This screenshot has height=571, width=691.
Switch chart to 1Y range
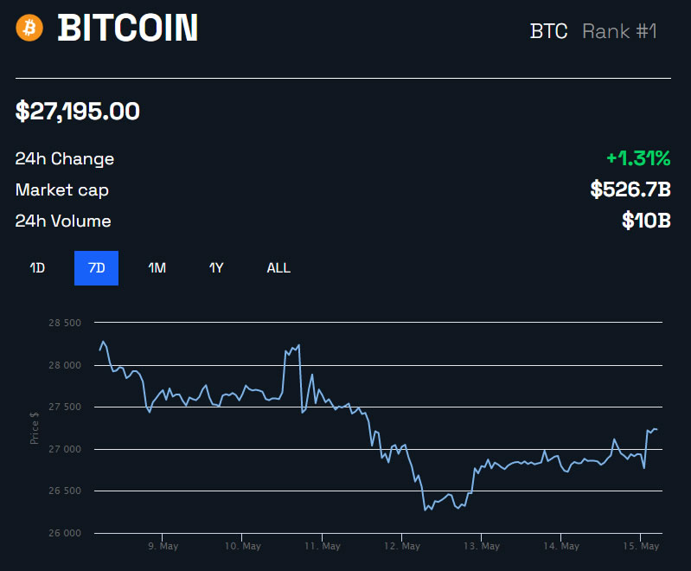click(216, 268)
